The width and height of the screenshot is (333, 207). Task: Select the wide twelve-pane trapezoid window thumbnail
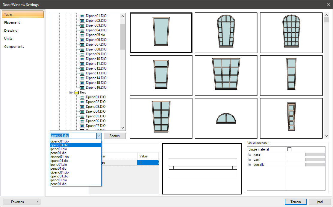pyautogui.click(x=226, y=75)
